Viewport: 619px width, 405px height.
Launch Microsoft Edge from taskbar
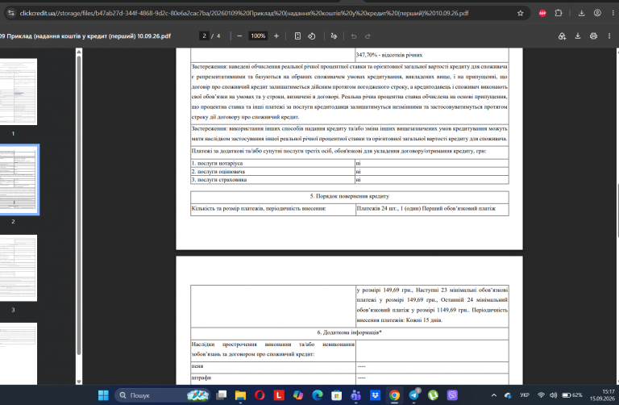point(317,395)
